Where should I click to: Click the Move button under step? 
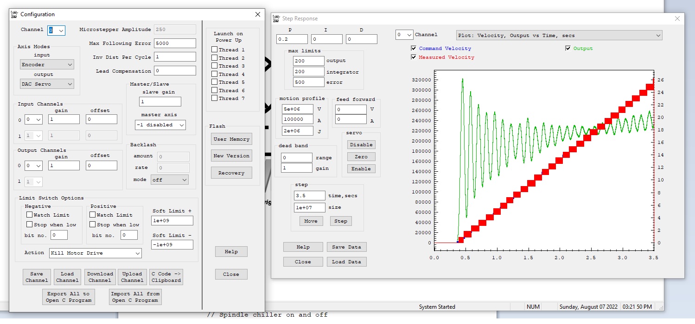[x=311, y=221]
